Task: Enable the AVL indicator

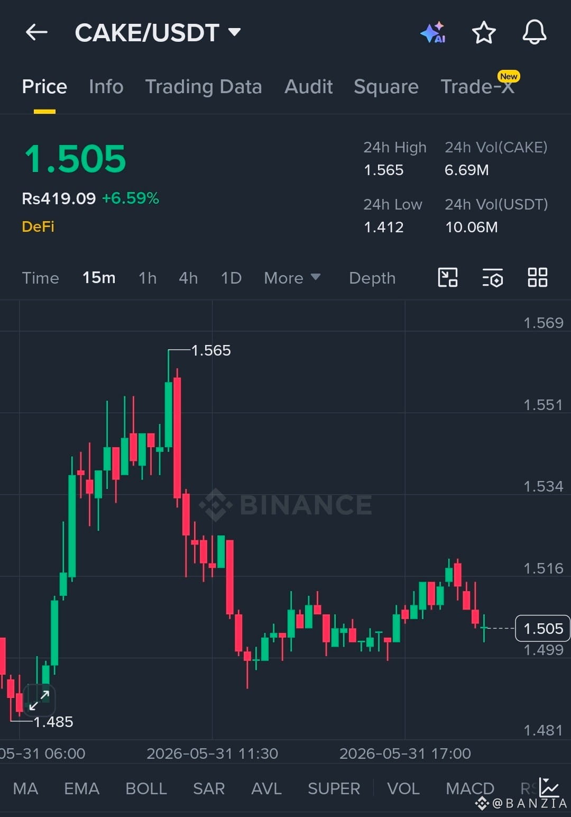Action: (x=266, y=788)
